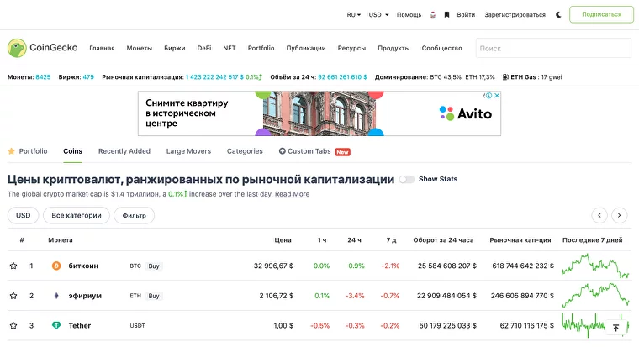Open the эфириум coin name link
Image resolution: width=639 pixels, height=347 pixels.
point(85,296)
